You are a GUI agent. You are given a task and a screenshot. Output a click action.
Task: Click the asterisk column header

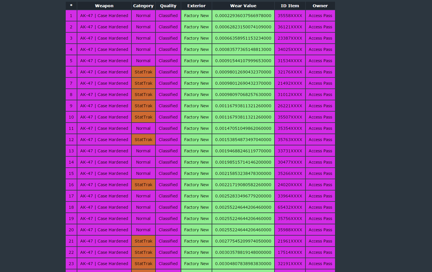pos(71,6)
